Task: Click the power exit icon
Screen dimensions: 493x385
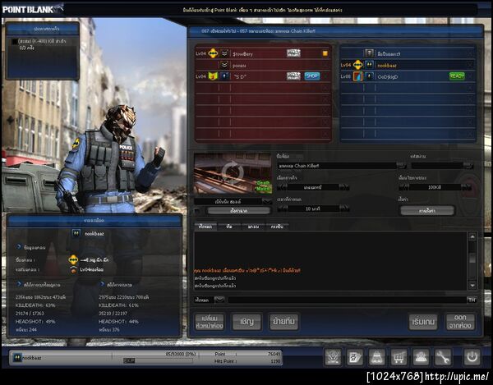Action: click(472, 357)
